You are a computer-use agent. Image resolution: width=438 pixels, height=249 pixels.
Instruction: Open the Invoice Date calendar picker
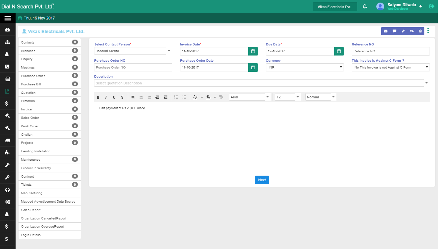[253, 51]
